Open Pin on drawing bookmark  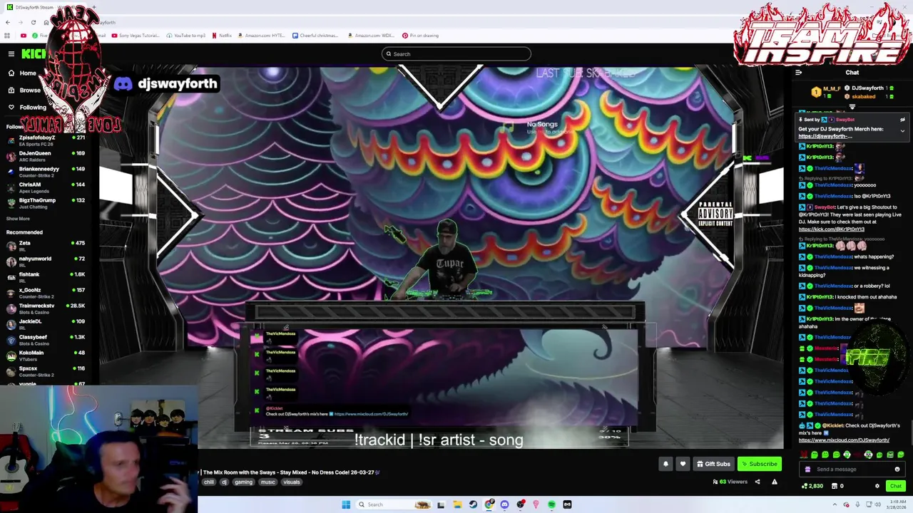pos(421,36)
